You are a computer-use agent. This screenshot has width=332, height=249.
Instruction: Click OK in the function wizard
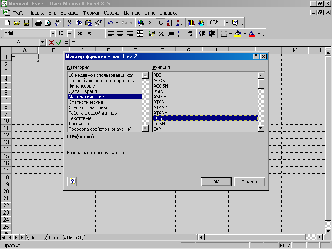[216, 182]
